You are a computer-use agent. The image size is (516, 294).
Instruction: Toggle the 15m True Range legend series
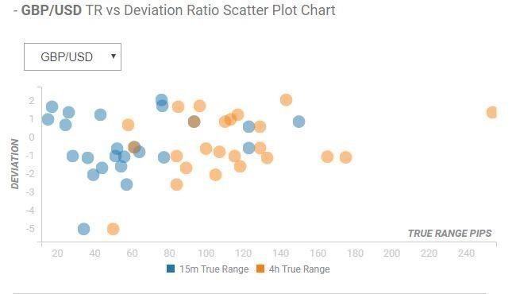click(208, 269)
